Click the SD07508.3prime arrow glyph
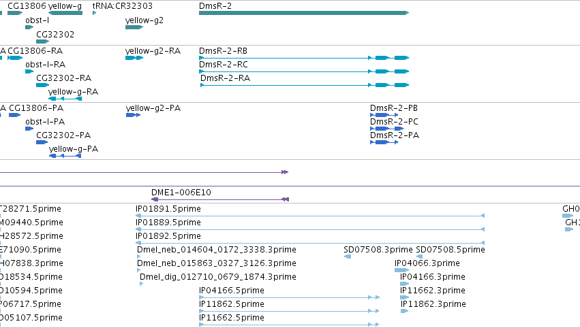Screen dimensions: 580x328 point(348,257)
